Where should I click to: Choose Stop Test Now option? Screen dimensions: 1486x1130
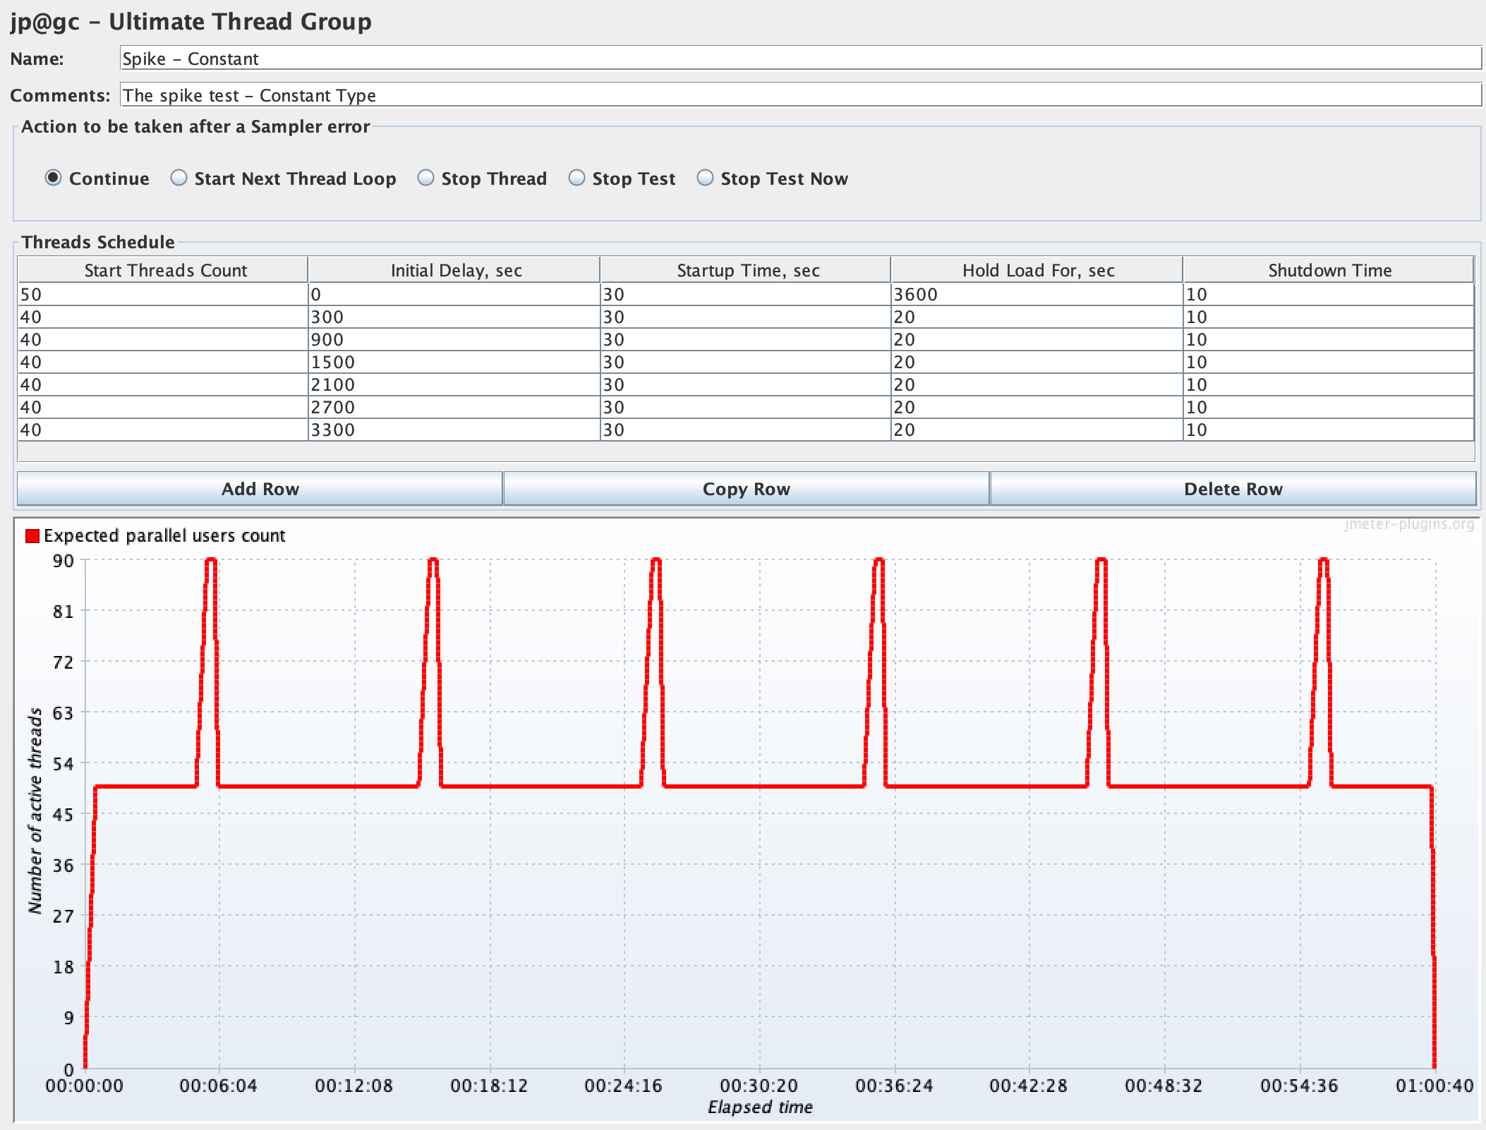coord(706,178)
